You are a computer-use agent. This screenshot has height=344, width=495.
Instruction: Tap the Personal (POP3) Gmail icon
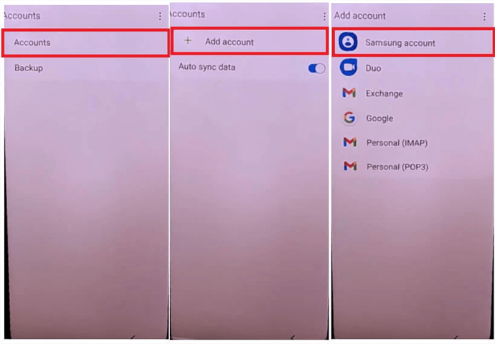coord(350,166)
